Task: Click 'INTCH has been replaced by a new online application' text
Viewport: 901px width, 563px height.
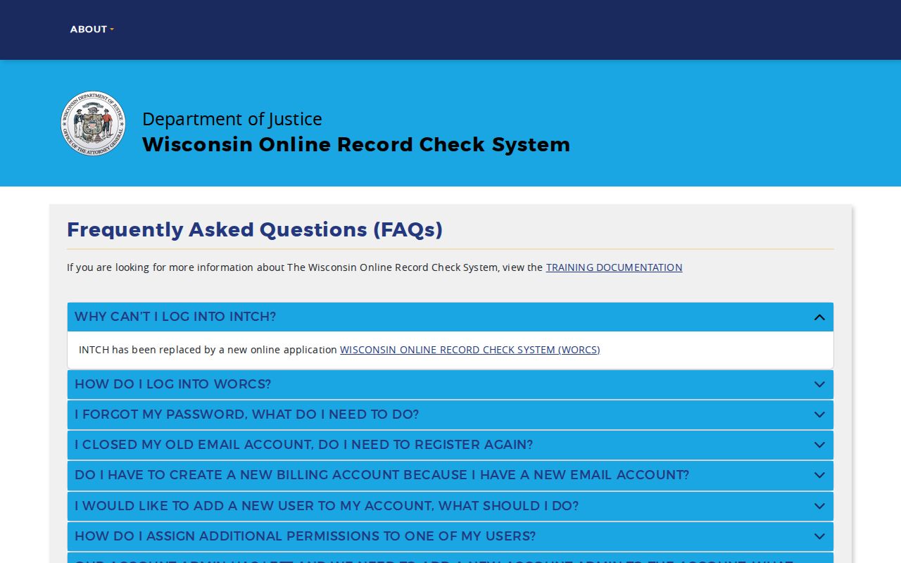Action: (x=208, y=350)
